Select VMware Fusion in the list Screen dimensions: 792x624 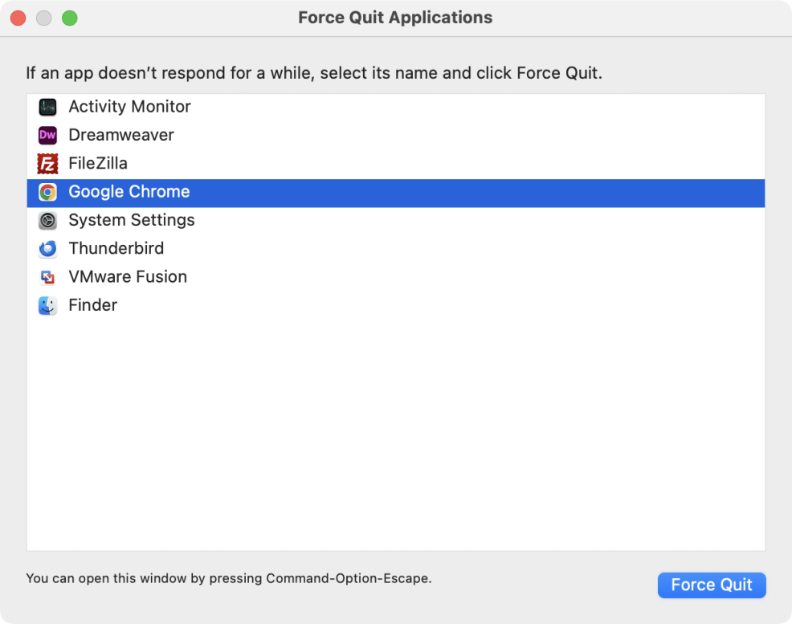[127, 276]
